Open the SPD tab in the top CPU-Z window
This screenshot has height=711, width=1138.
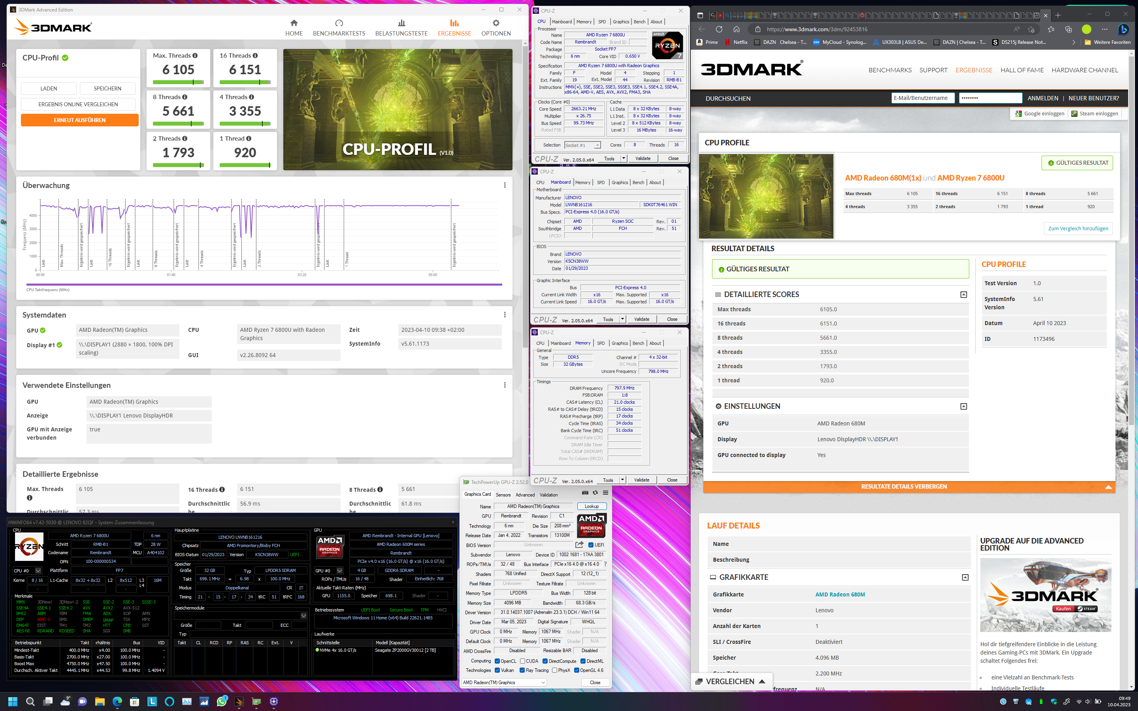coord(602,22)
